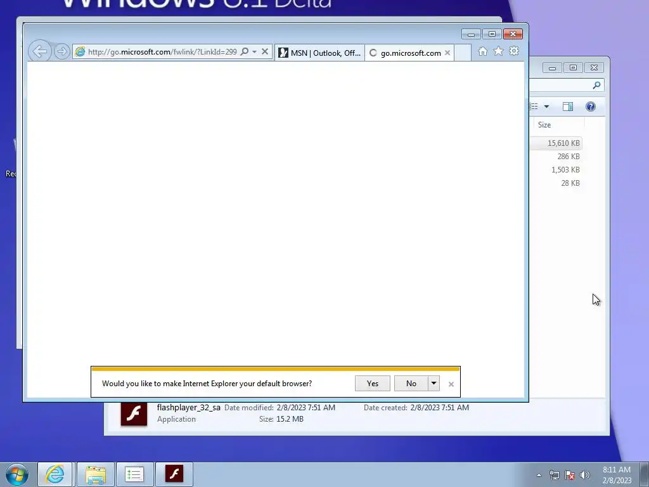The height and width of the screenshot is (487, 649).
Task: Click the Date created value in details pane
Action: (440, 408)
